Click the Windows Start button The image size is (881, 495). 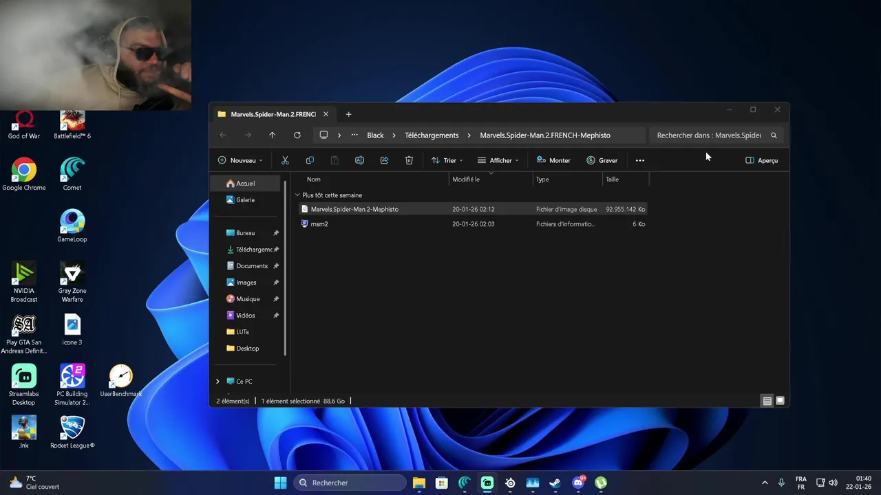tap(280, 483)
